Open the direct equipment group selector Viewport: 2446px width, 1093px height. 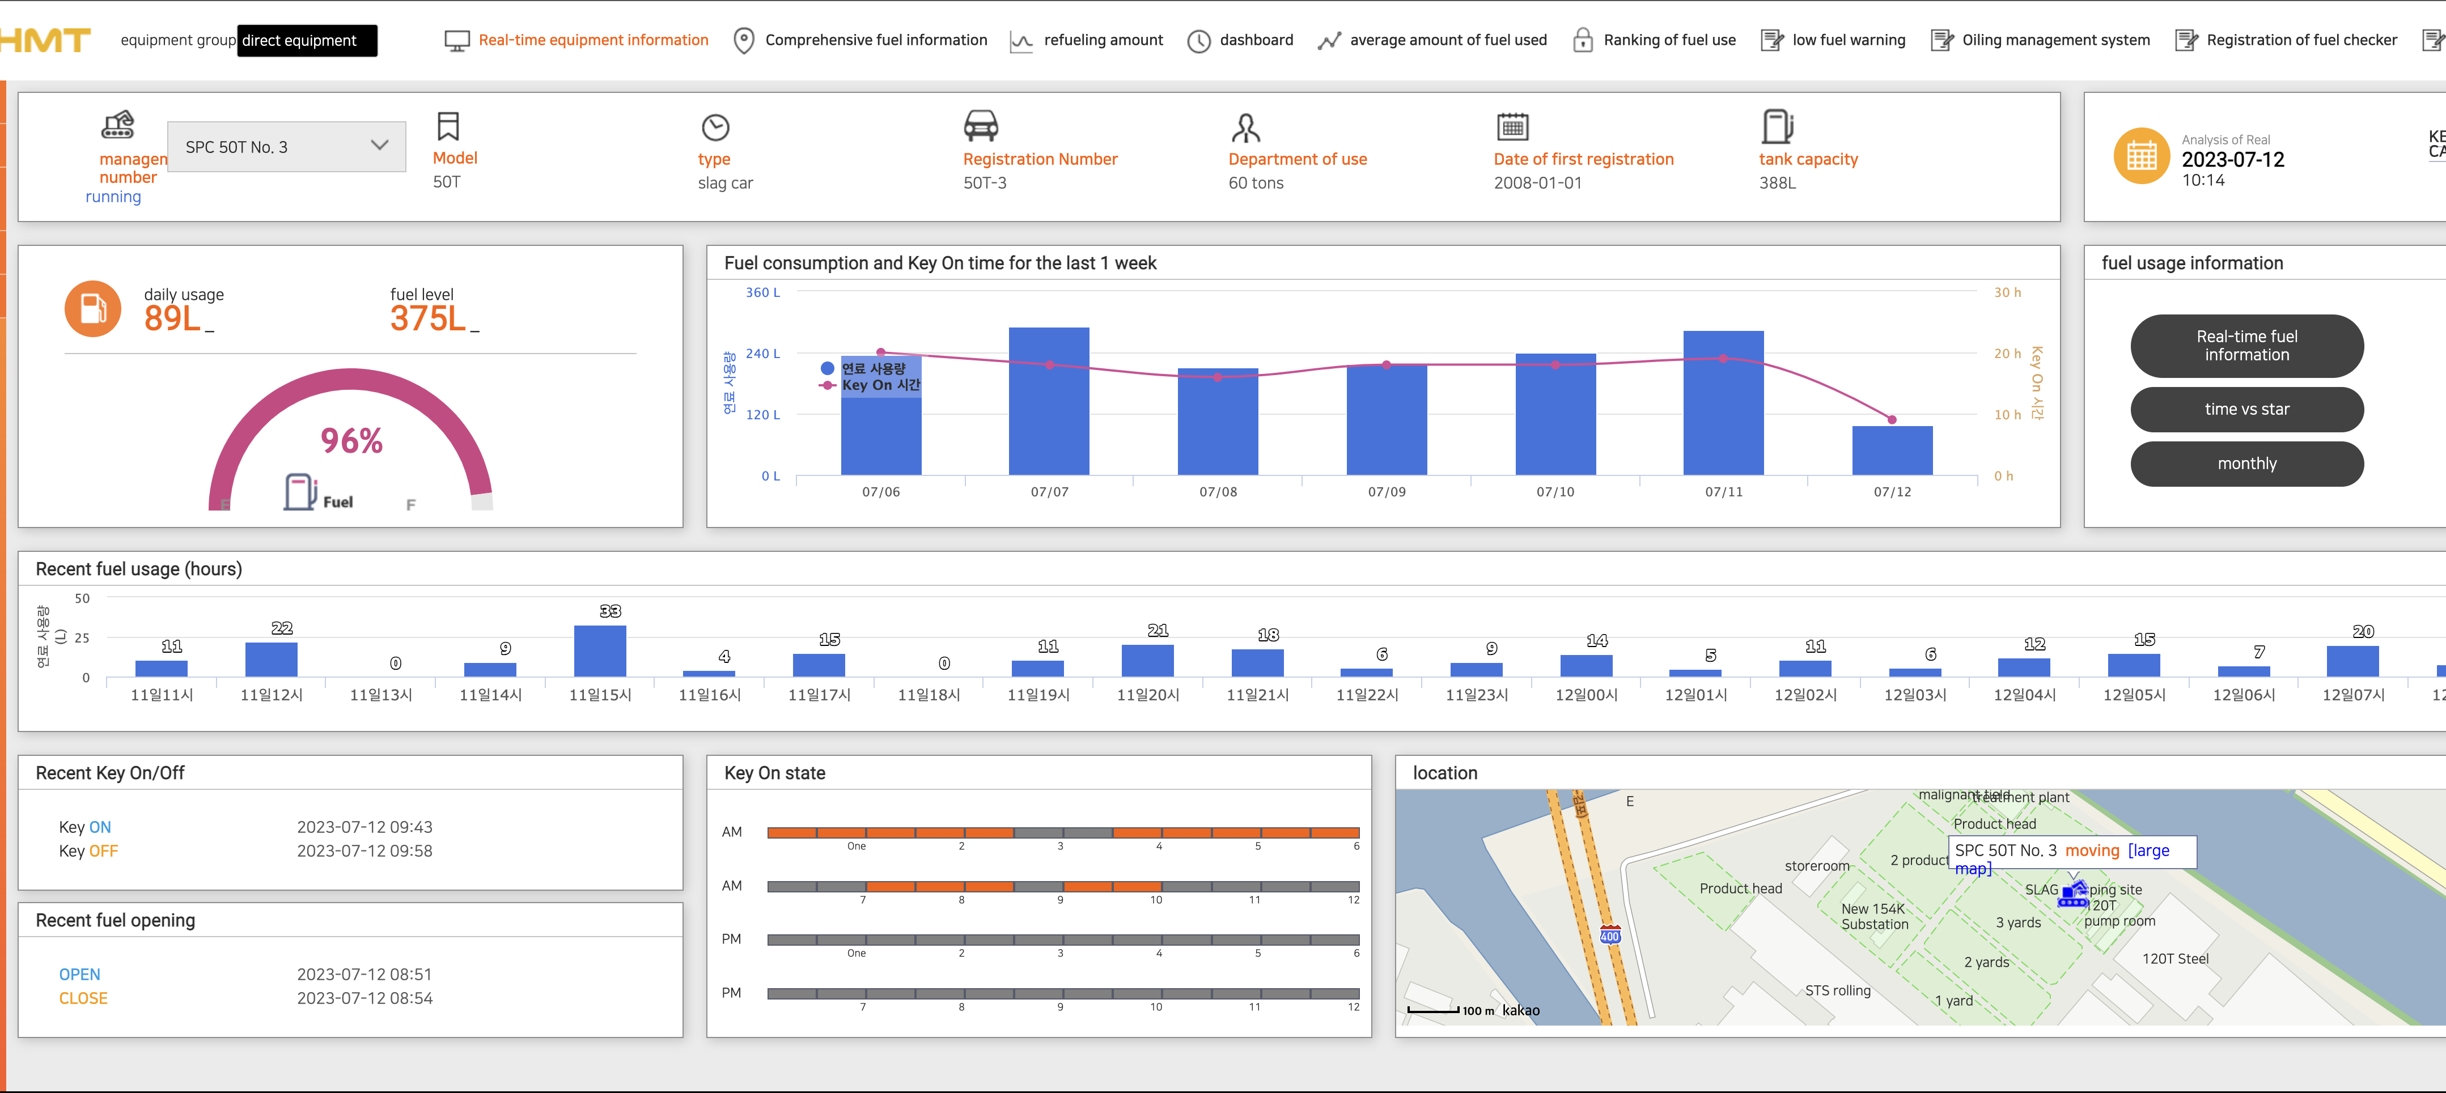pos(307,41)
